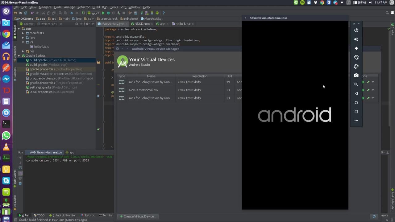Open actions dropdown for API 19 device row
The height and width of the screenshot is (222, 395).
click(x=373, y=82)
